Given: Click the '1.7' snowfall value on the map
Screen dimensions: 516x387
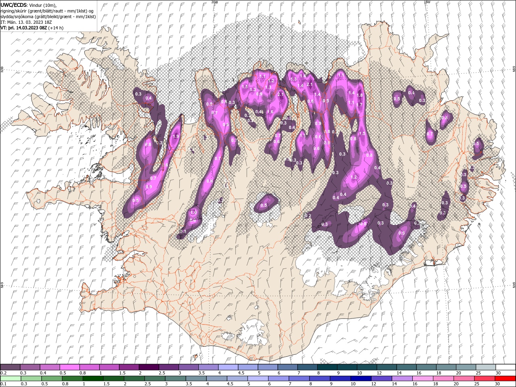Looking at the screenshot, I should coord(360,104).
